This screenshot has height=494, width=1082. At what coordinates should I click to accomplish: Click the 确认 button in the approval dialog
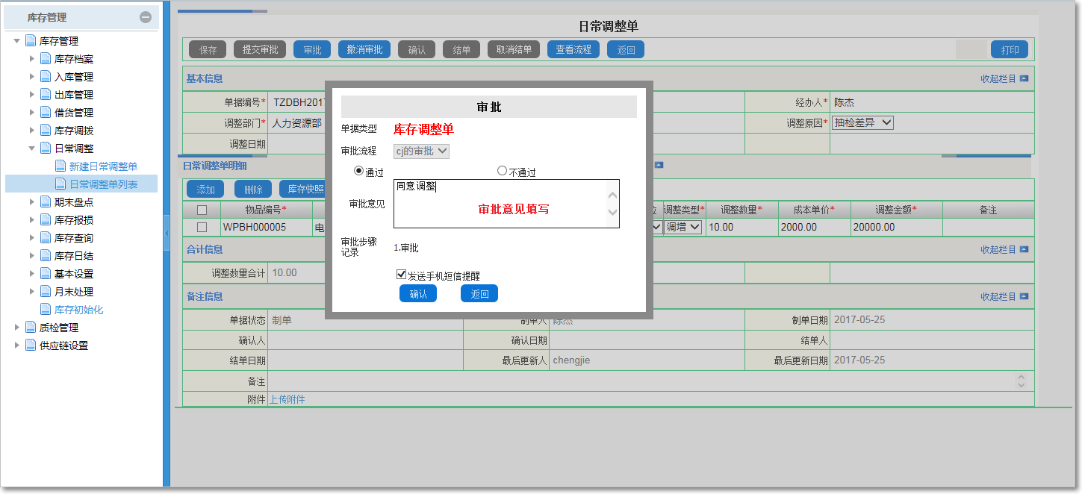click(417, 293)
